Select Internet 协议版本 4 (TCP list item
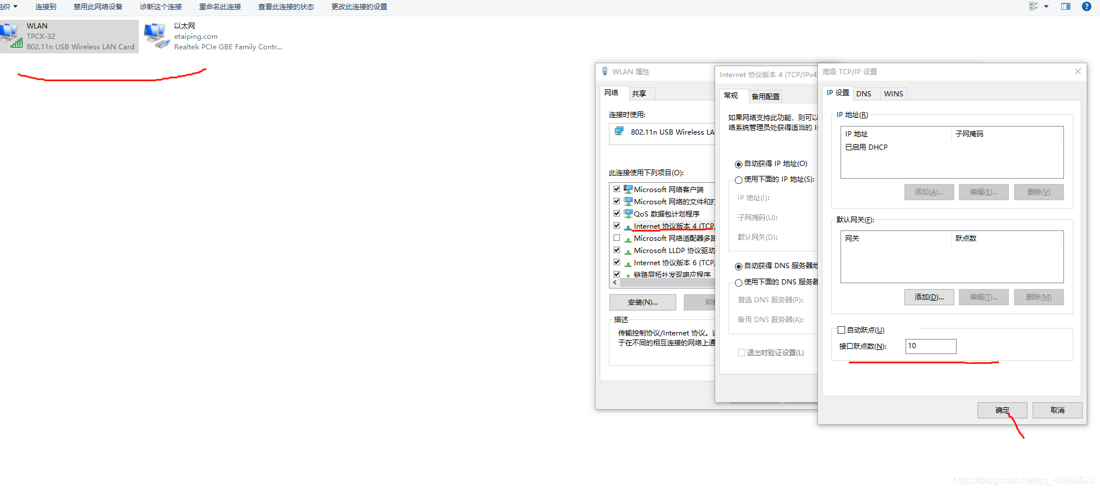 [674, 226]
